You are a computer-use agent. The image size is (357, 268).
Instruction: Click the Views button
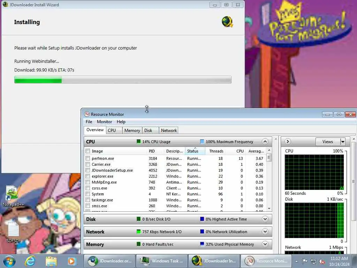tap(328, 142)
